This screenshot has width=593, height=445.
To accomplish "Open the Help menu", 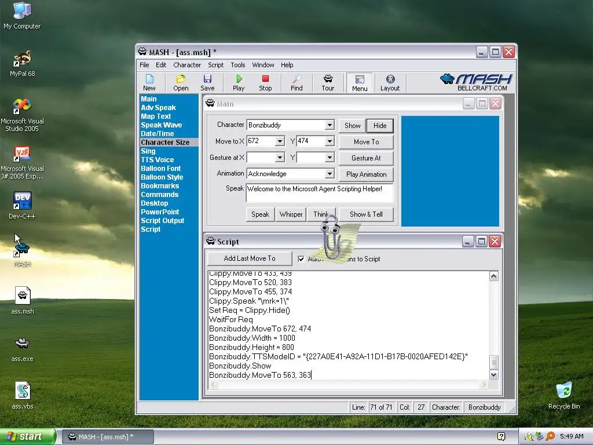I will [287, 65].
